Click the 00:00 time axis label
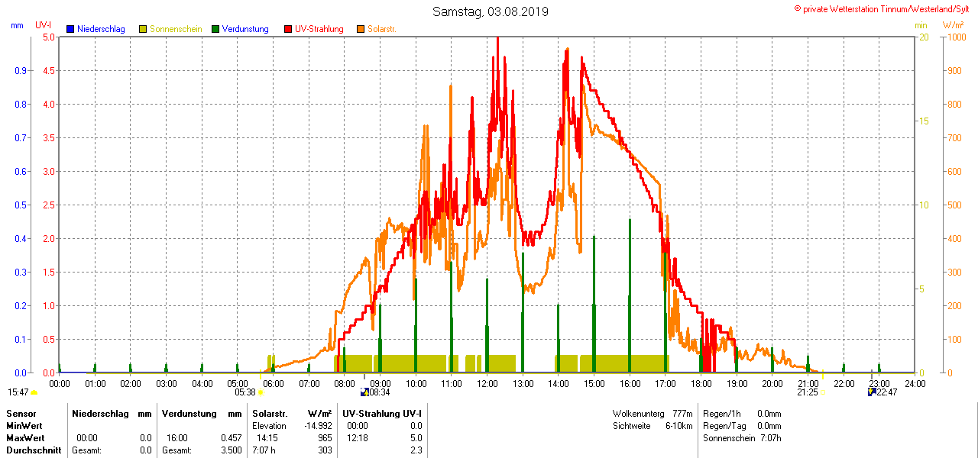978x458 pixels. (x=59, y=383)
